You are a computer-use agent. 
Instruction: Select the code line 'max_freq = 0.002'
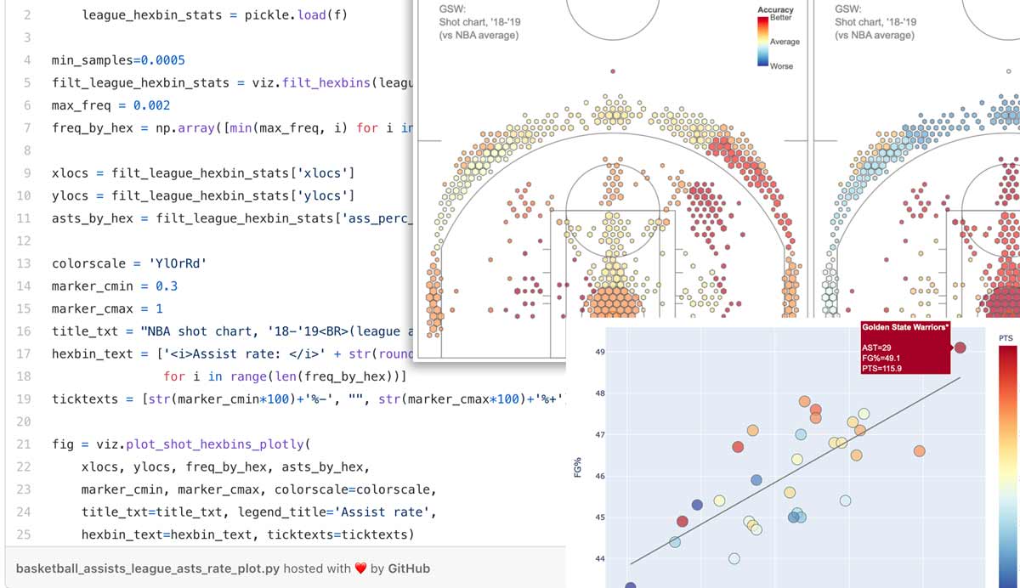tap(110, 105)
